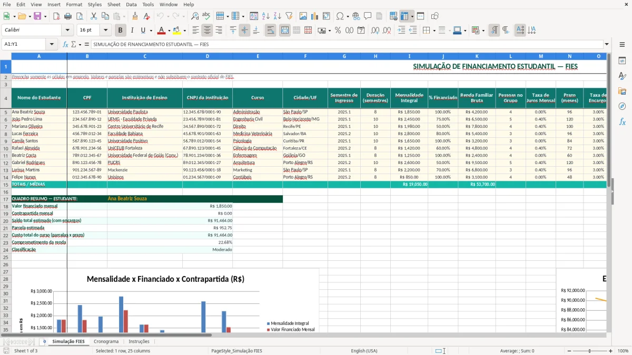
Task: Toggle Wrap Text button
Action: click(271, 31)
